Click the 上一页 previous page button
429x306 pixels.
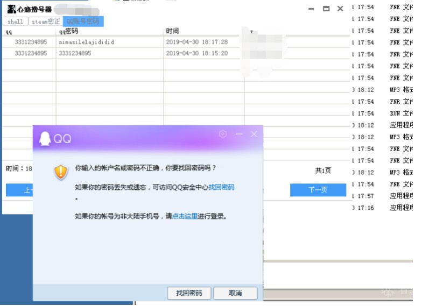[x=19, y=190]
